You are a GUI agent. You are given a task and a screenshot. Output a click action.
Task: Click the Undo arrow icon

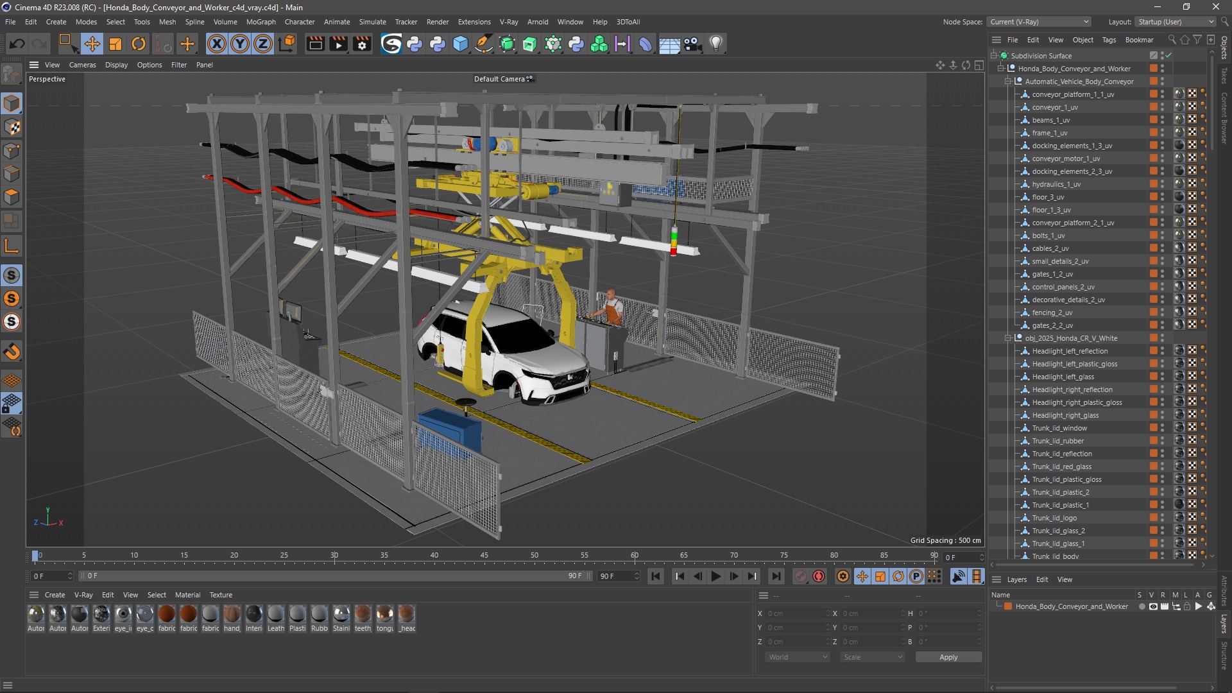17,44
